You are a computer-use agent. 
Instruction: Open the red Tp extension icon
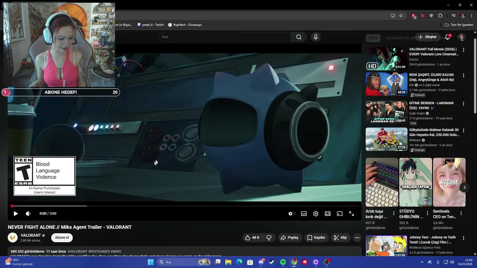(x=422, y=16)
